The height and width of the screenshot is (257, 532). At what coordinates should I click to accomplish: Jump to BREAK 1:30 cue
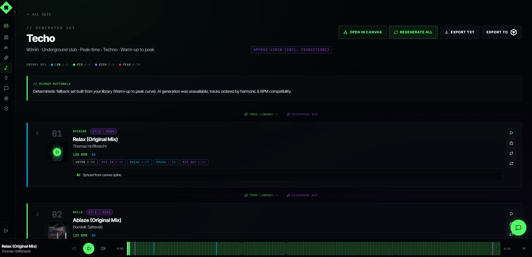click(x=166, y=162)
